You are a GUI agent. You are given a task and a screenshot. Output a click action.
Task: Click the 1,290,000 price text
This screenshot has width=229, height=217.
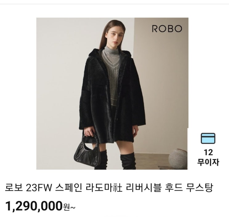pos(34,206)
